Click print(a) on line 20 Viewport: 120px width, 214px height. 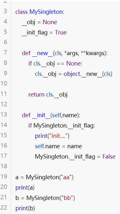25,188
